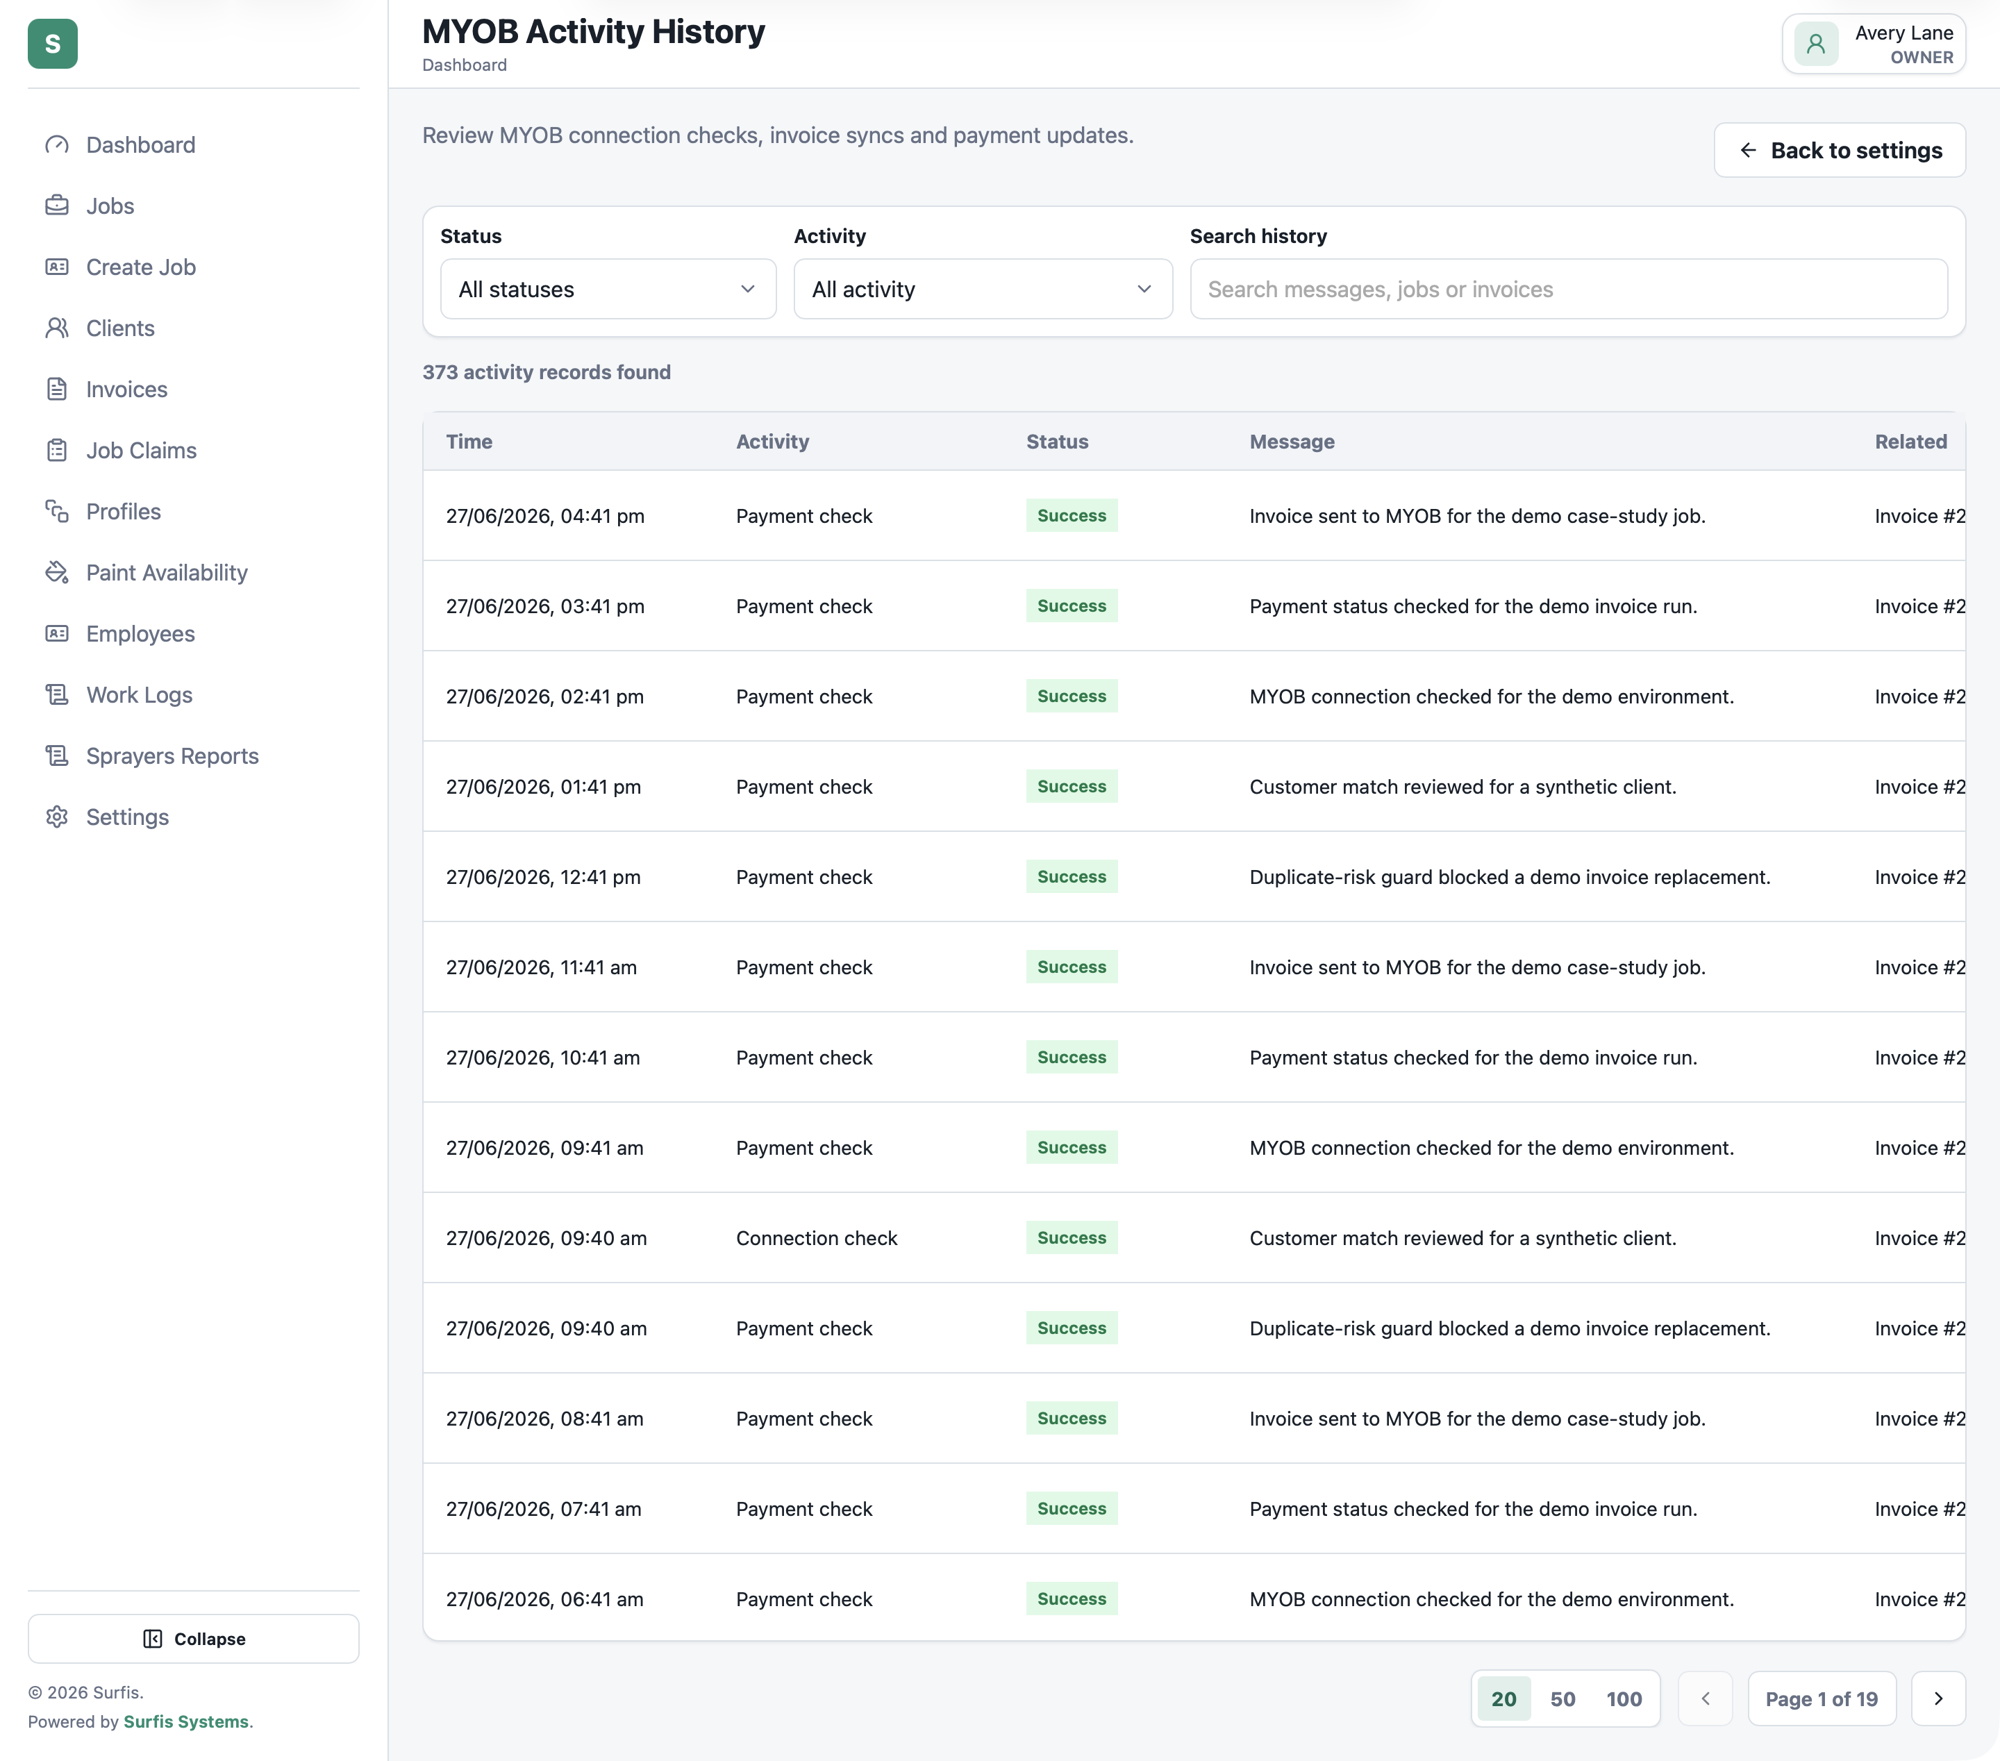
Task: Click the 27/06/2026, 04:41 pm time cell
Action: [545, 515]
